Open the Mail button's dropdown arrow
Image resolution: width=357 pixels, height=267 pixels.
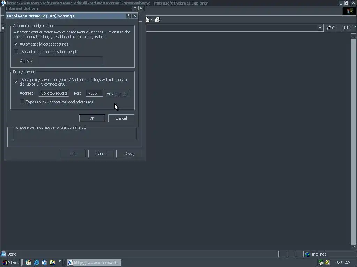coord(151,20)
